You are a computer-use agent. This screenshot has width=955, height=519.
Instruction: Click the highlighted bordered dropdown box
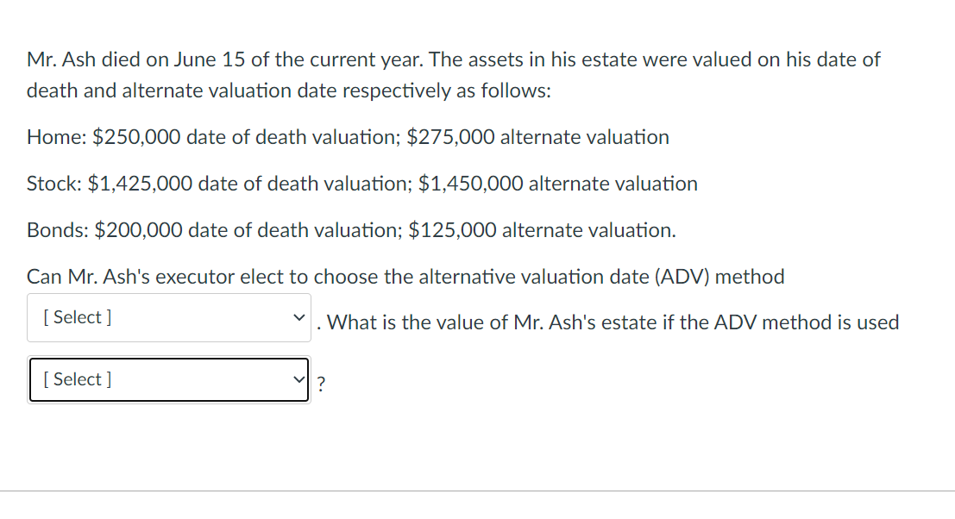pos(168,379)
